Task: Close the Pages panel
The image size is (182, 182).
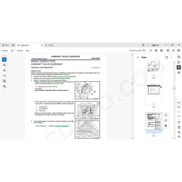Action: pyautogui.click(x=138, y=57)
